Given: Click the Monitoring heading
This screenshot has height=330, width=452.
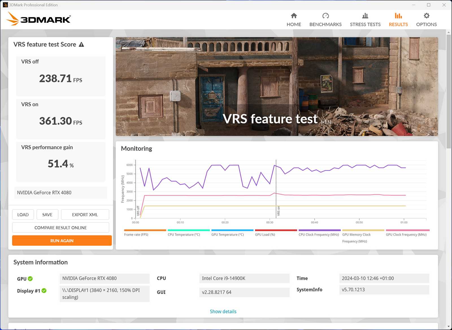Looking at the screenshot, I should (x=136, y=148).
